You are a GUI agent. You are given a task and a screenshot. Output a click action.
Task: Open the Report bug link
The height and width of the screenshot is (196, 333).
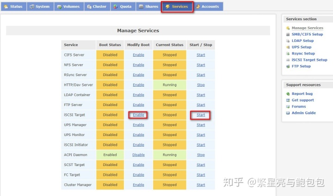[302, 94]
